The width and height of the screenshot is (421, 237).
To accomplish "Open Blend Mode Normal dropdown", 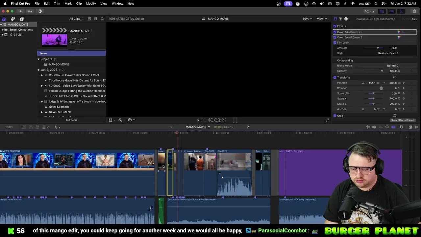I will (392, 66).
